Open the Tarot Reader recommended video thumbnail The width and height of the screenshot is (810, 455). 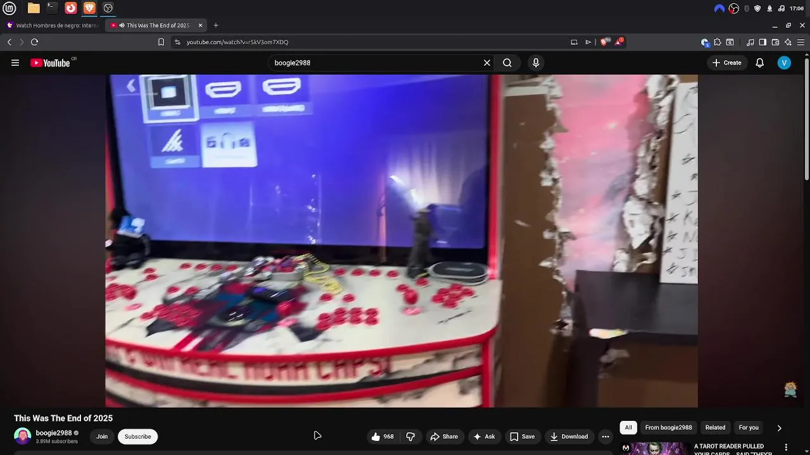click(654, 448)
